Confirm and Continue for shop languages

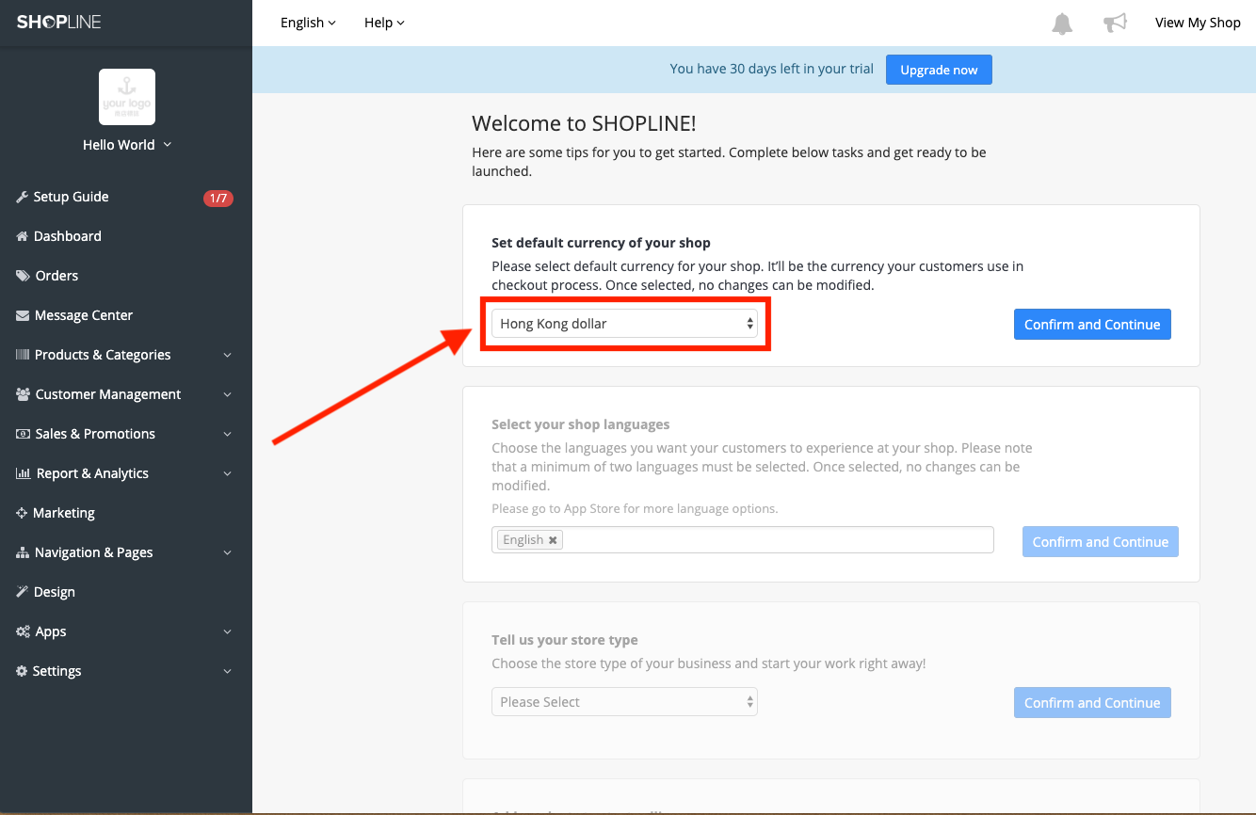(1101, 542)
